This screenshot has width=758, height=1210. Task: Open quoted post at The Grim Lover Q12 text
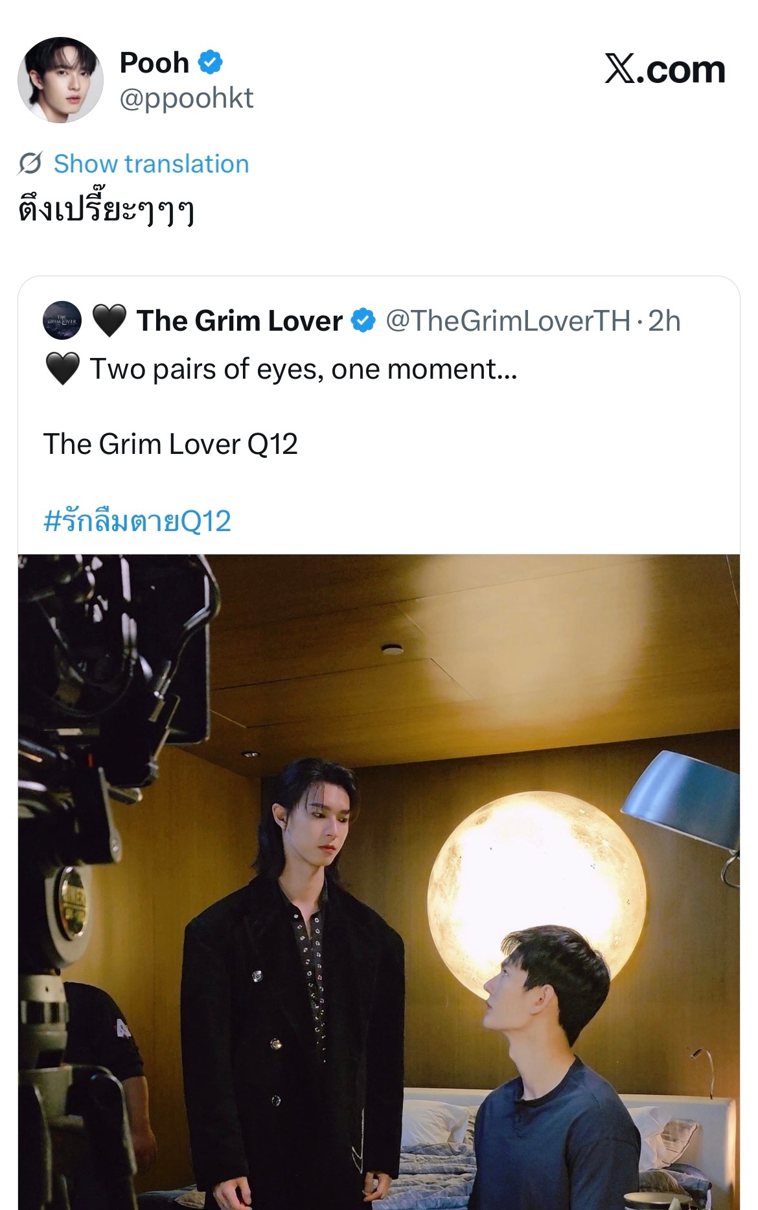(x=170, y=444)
